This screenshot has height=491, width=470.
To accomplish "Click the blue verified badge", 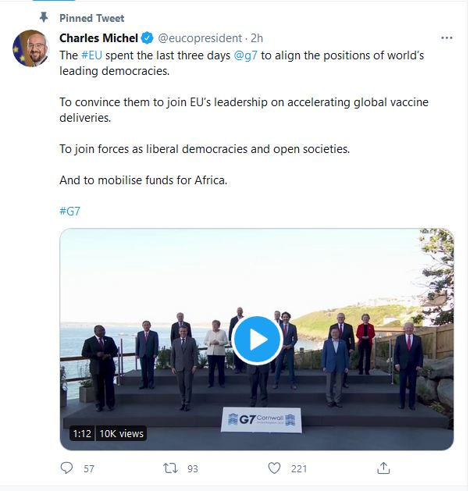I will [x=147, y=38].
